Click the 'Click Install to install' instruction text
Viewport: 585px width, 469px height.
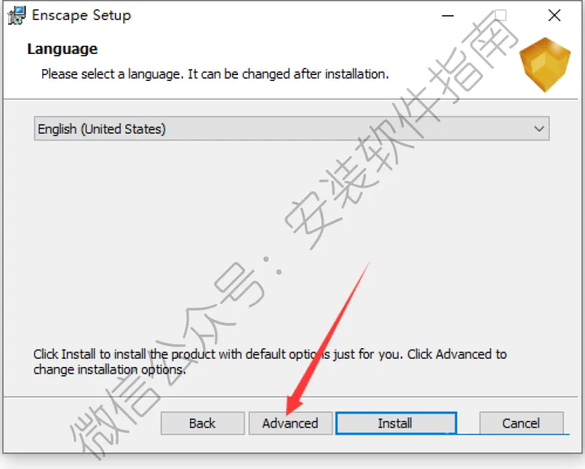(270, 353)
